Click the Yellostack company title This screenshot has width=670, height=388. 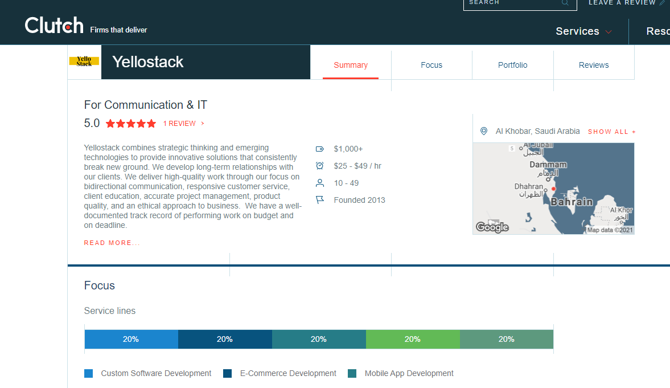(x=148, y=62)
